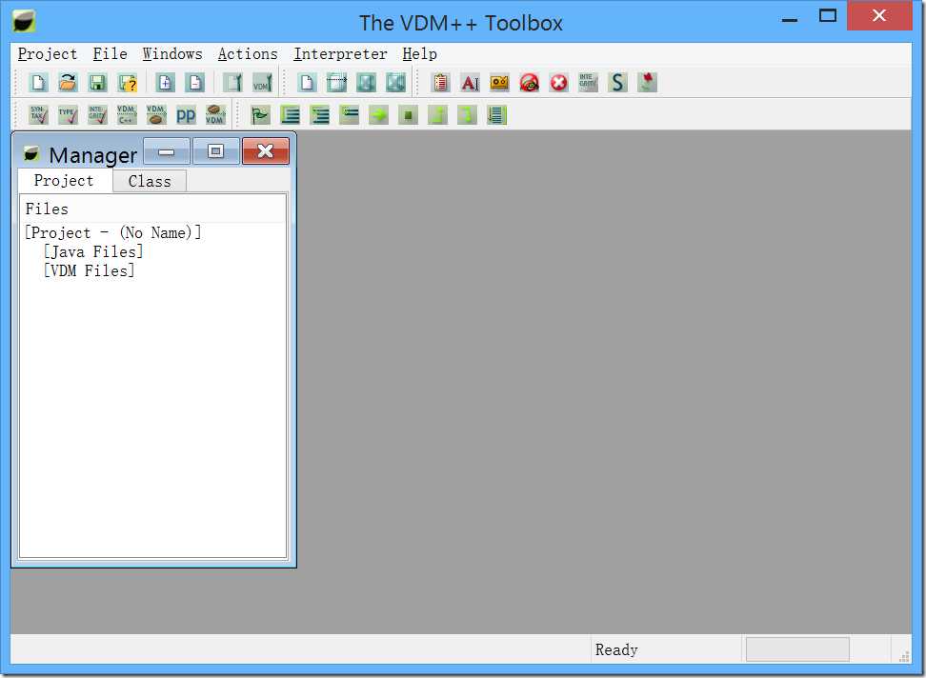This screenshot has height=678, width=926.
Task: Open a project via the folder icon
Action: coord(68,83)
